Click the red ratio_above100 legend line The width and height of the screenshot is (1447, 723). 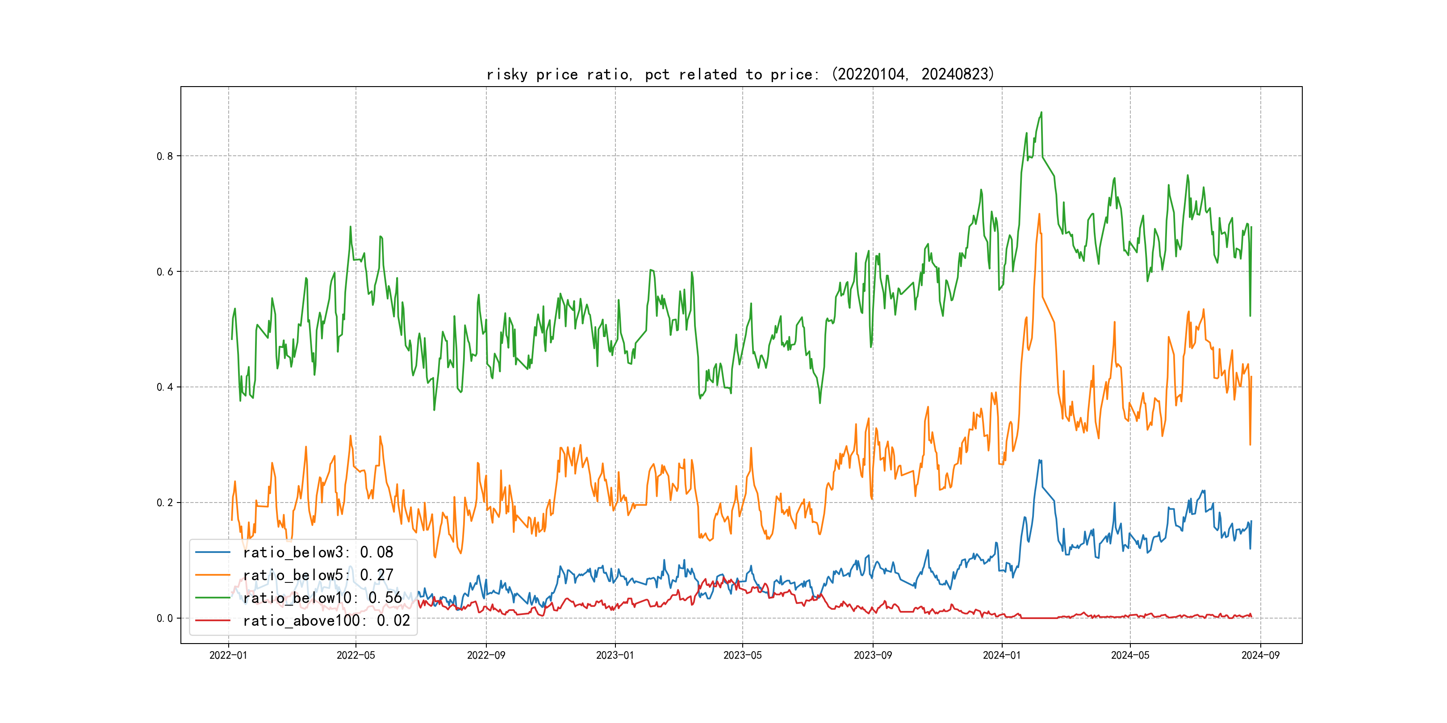[x=212, y=620]
